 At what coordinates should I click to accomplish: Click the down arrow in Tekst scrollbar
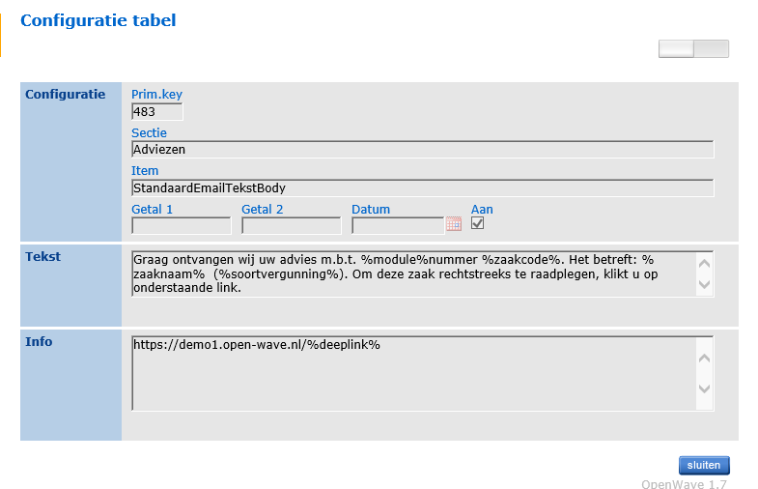tap(704, 284)
